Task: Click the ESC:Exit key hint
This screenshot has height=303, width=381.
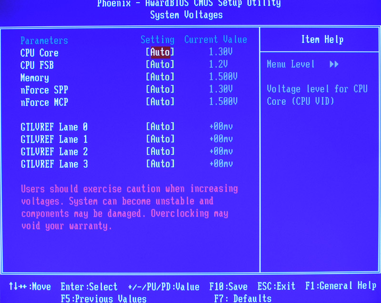Action: (x=276, y=286)
